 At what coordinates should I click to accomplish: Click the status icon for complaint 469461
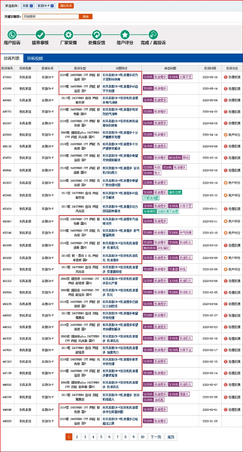[x=226, y=100]
